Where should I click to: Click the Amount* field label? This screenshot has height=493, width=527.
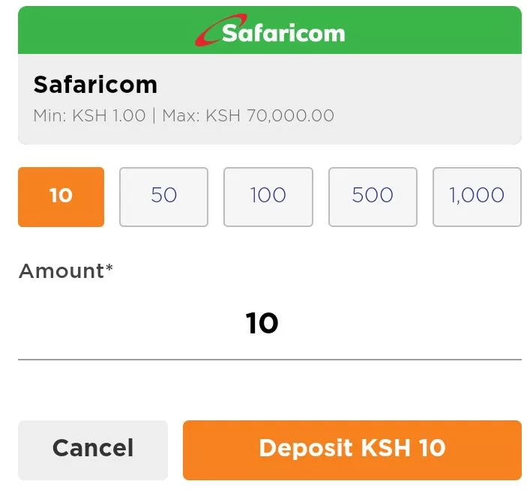click(65, 270)
